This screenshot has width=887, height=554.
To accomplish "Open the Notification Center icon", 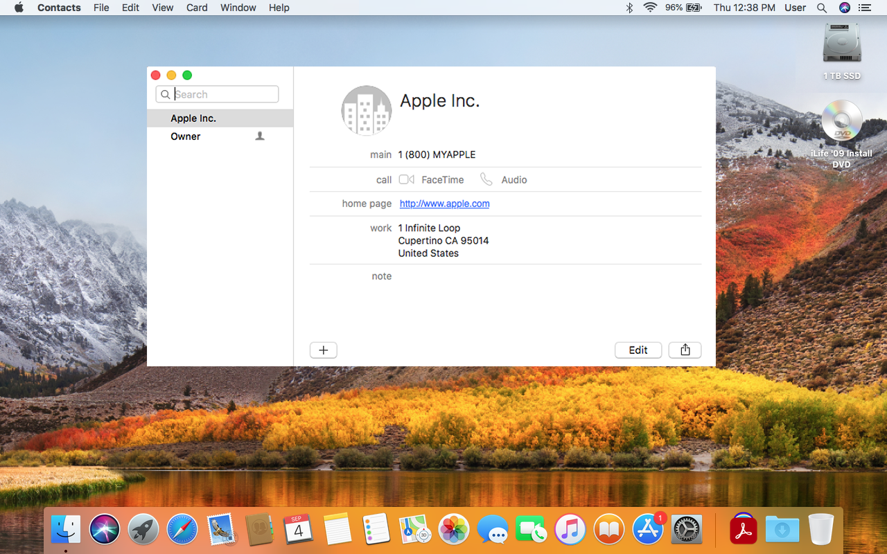I will coord(864,8).
